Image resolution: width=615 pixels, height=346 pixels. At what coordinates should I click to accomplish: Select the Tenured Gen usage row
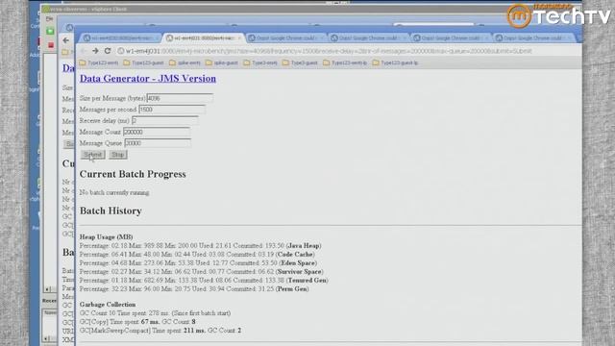click(204, 280)
